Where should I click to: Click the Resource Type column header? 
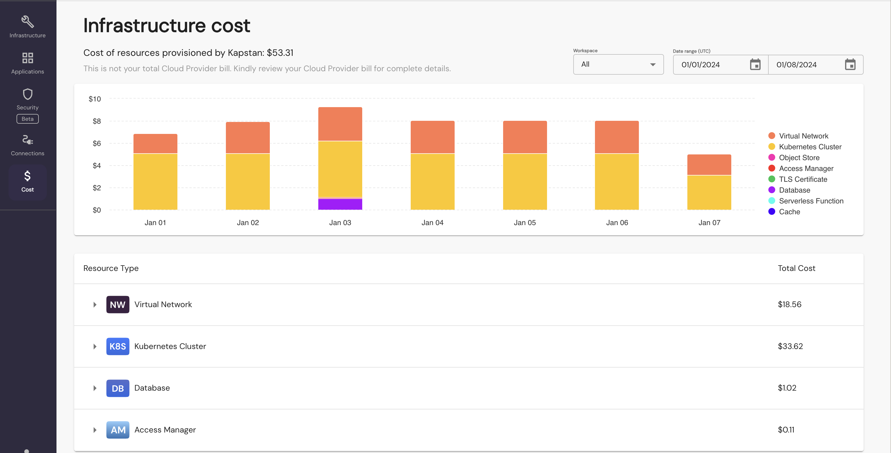pos(111,268)
